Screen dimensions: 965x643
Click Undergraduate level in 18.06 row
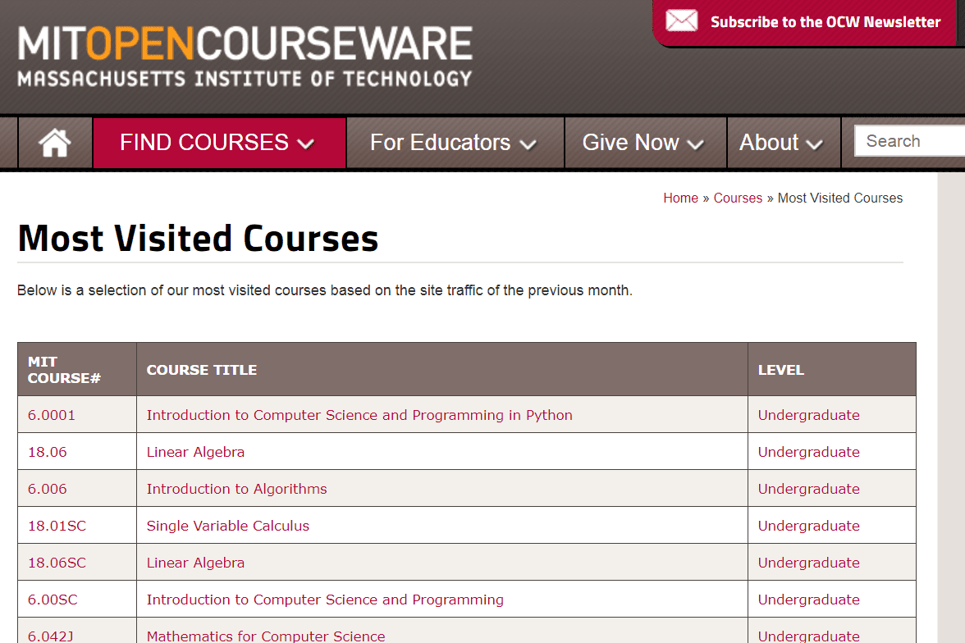[809, 452]
